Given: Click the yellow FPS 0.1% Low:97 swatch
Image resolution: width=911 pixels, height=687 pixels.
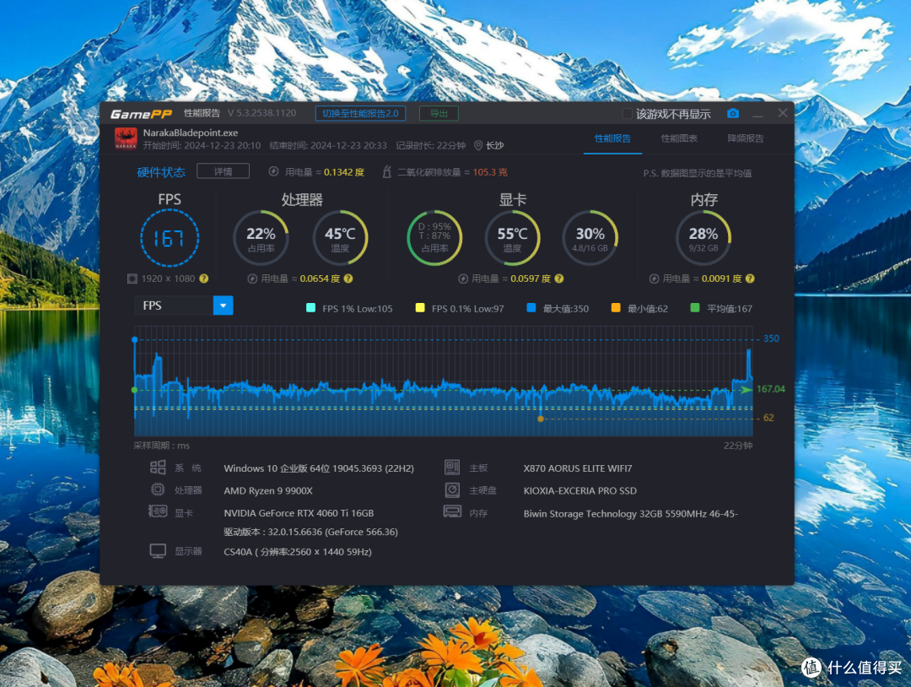Looking at the screenshot, I should [420, 308].
